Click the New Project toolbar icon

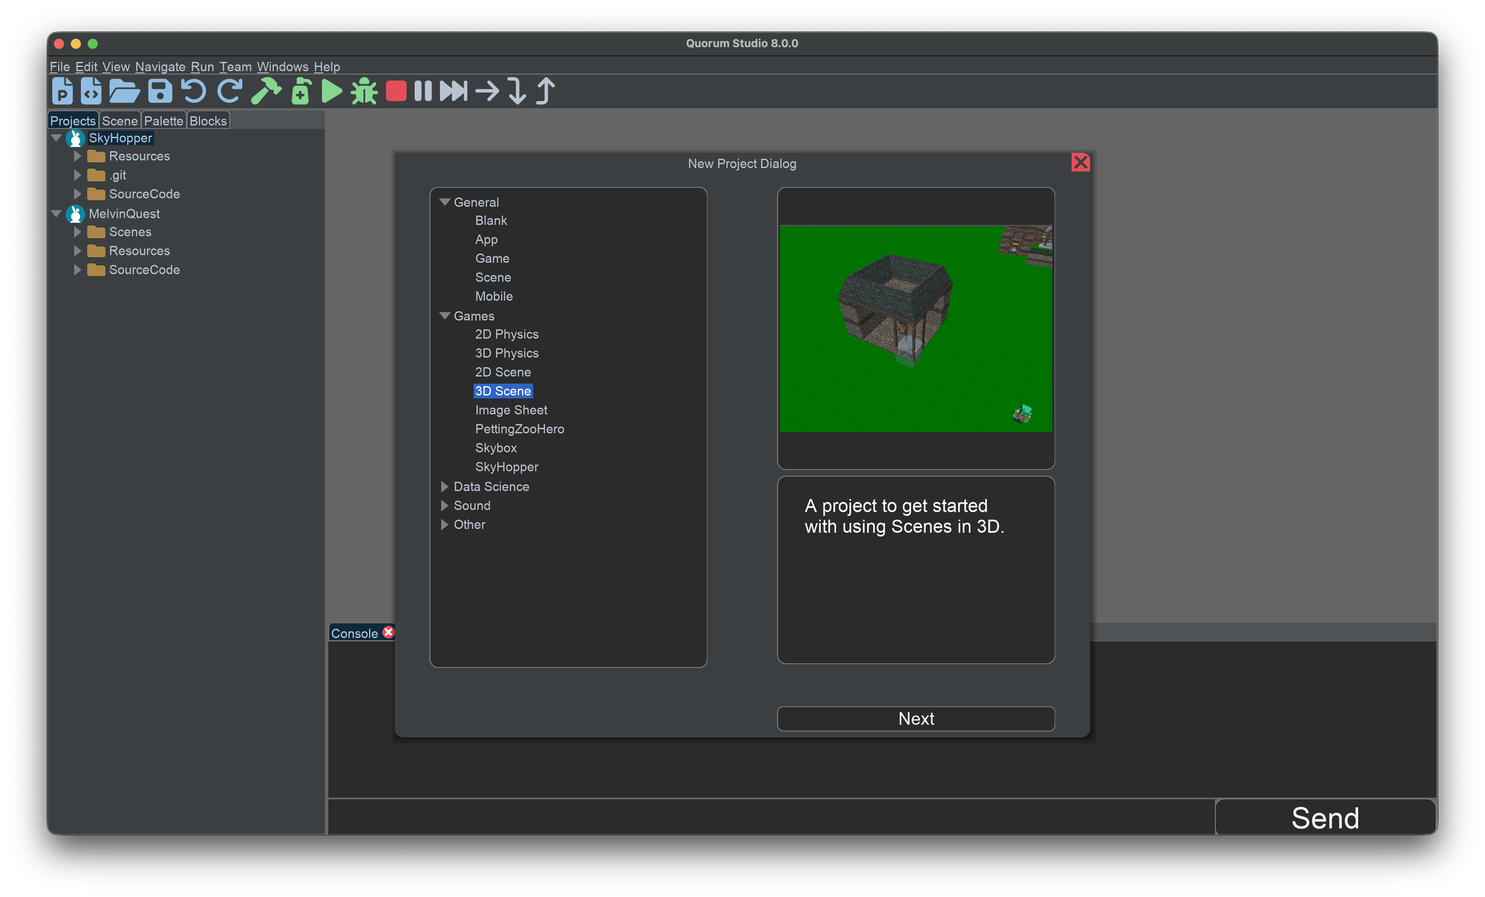coord(62,91)
